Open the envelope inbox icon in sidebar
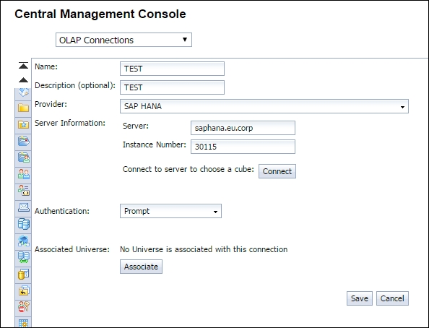This screenshot has height=328, width=429. point(24,207)
